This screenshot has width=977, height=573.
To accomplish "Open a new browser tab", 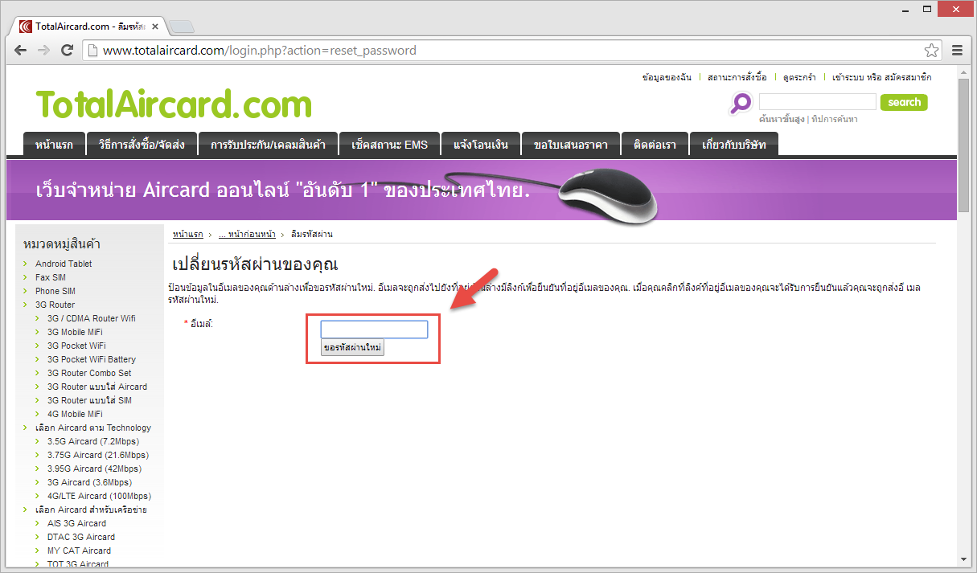I will point(182,27).
